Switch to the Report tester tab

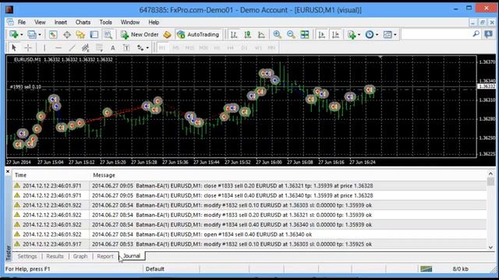click(104, 256)
